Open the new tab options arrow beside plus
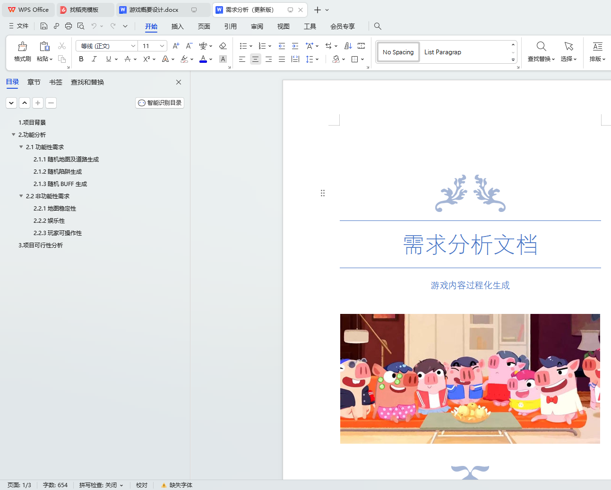Image resolution: width=611 pixels, height=490 pixels. click(327, 10)
